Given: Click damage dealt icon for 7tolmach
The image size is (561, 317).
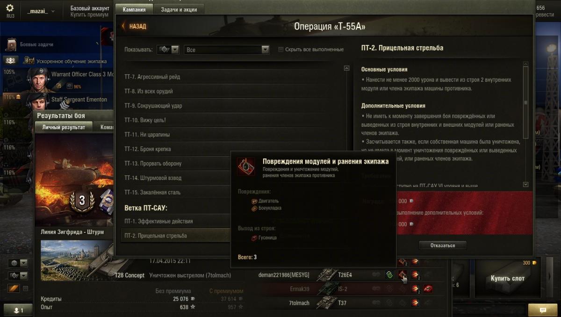Looking at the screenshot, I should click(415, 303).
